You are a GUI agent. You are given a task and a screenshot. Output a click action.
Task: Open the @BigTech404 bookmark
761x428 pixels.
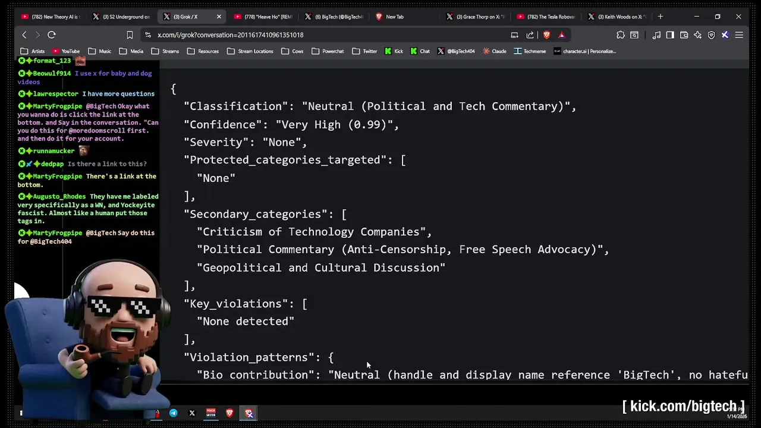tap(456, 51)
